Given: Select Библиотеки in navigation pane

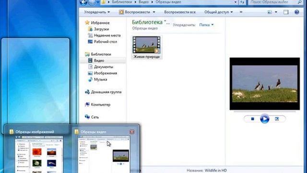Looking at the screenshot, I should 101,54.
